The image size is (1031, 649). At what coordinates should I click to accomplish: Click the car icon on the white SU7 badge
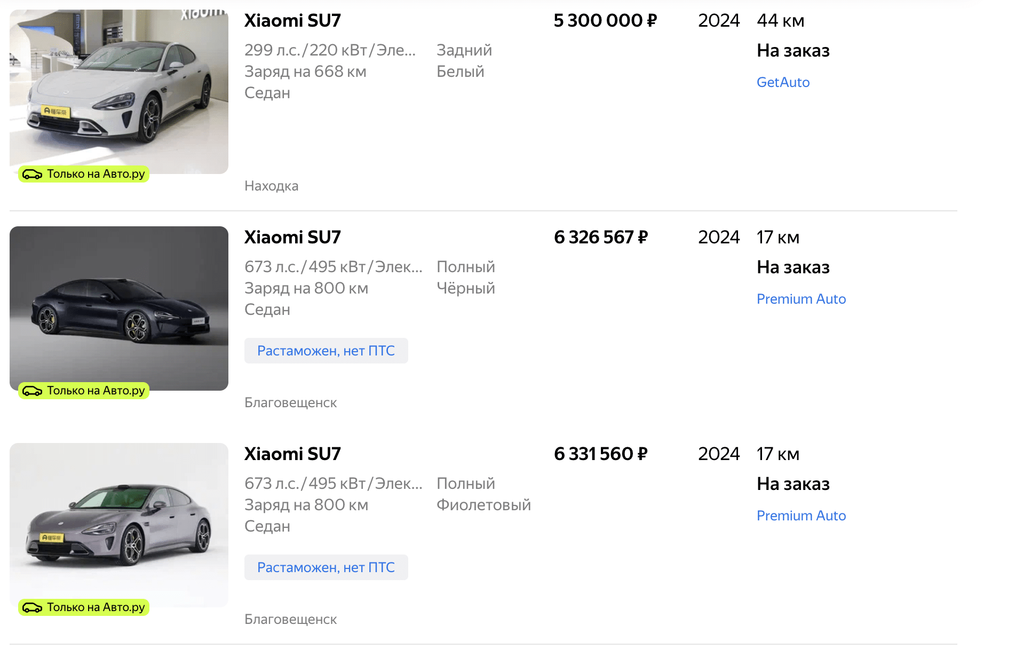tap(33, 174)
